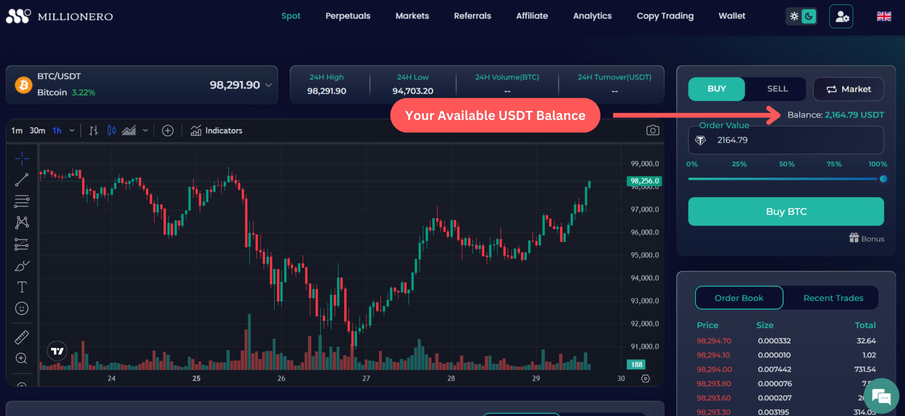Switch order type via Market toggle
The height and width of the screenshot is (416, 905).
[x=848, y=89]
